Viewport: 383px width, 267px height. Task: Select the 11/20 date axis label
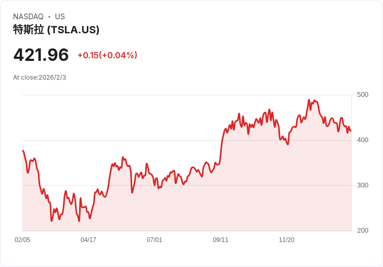pyautogui.click(x=287, y=239)
